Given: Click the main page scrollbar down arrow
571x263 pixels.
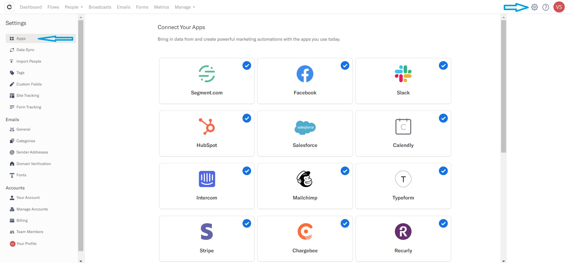Looking at the screenshot, I should coord(503,261).
